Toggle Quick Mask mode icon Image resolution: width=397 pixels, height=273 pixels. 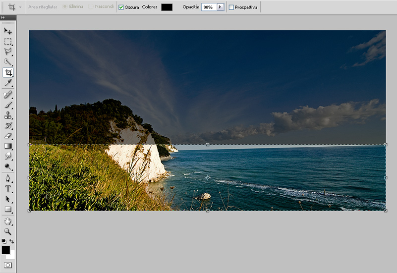point(8,266)
